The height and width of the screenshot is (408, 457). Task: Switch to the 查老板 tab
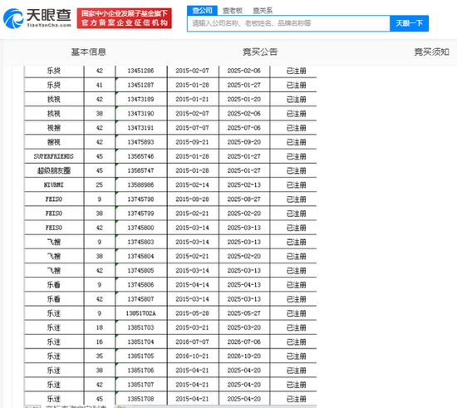233,11
